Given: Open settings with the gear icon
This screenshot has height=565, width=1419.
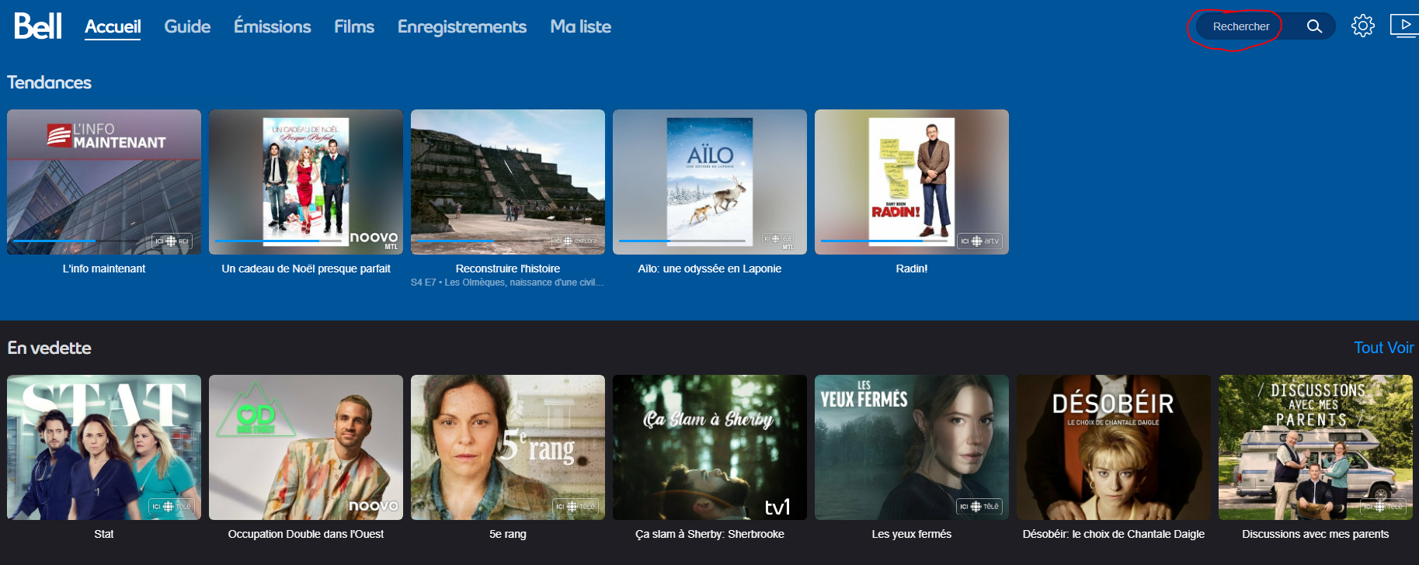Looking at the screenshot, I should pos(1363,26).
